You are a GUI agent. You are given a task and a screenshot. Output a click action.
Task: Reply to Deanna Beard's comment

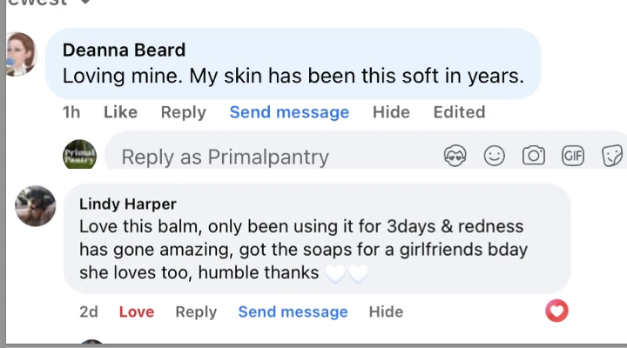(184, 112)
